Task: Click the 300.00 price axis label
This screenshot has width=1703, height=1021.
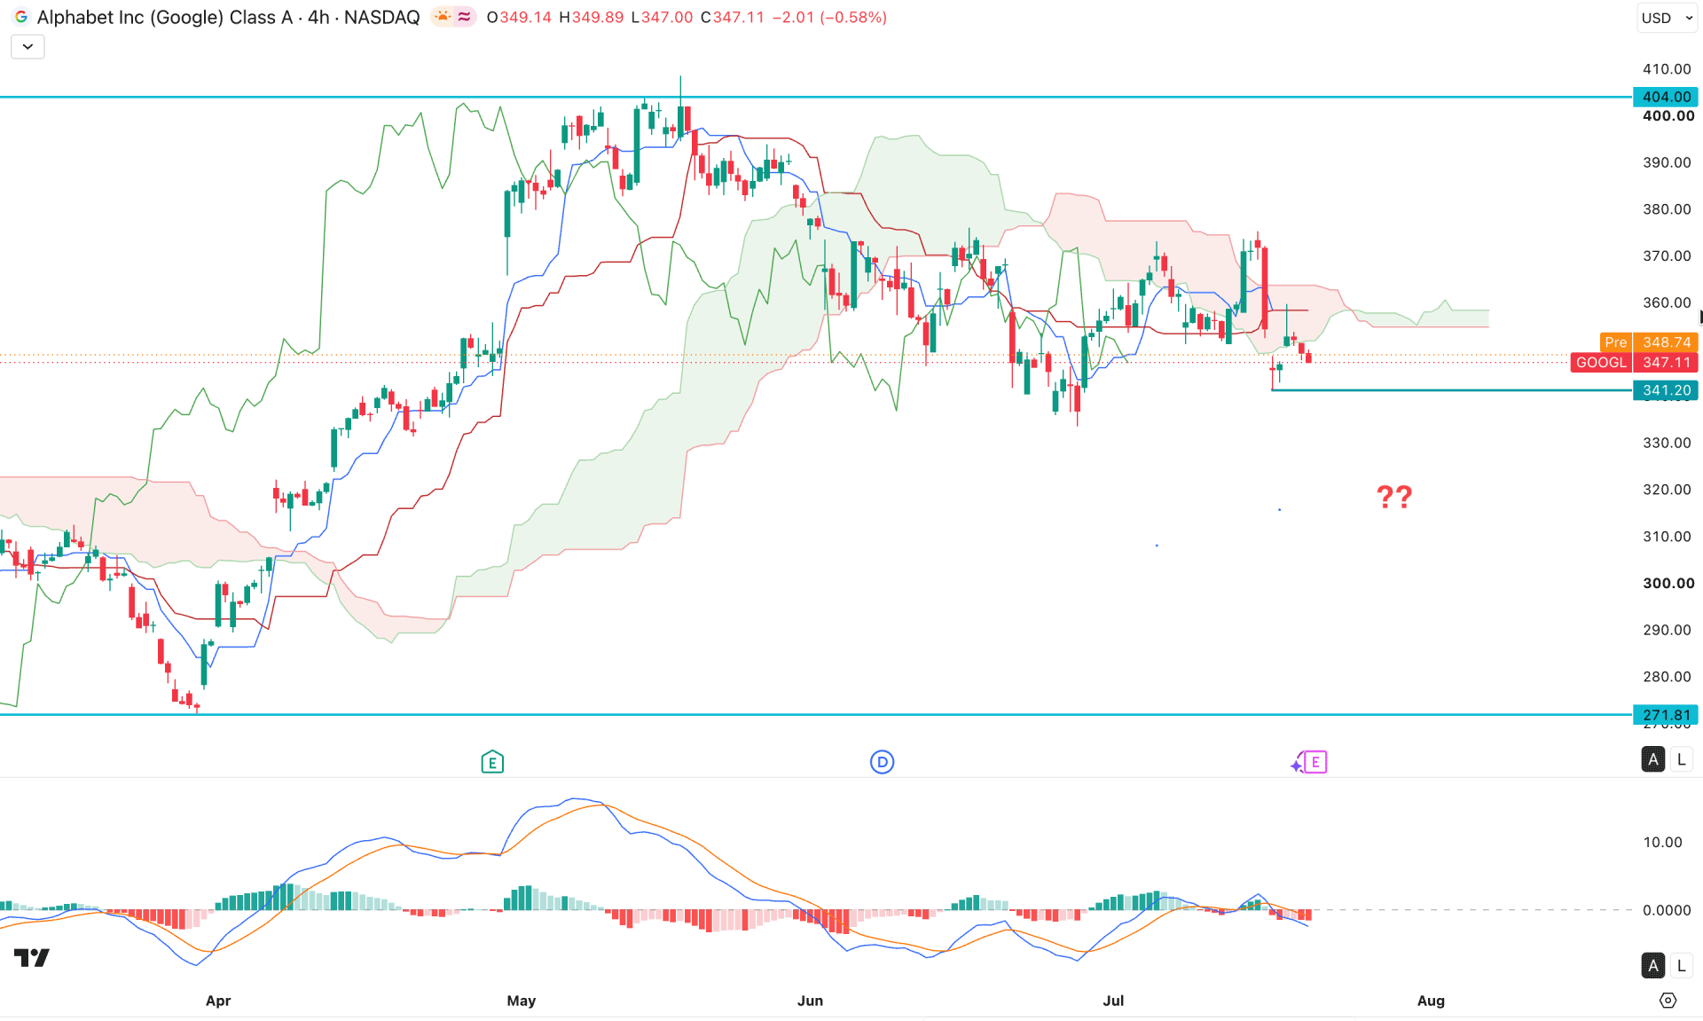Action: coord(1668,583)
